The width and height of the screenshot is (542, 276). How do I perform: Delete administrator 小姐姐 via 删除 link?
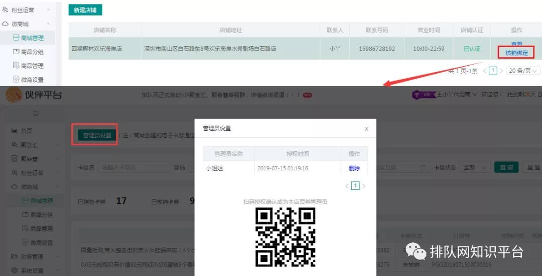coord(354,168)
